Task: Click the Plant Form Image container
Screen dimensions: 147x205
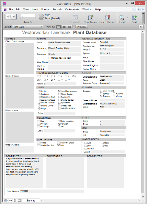Action: coord(20,58)
